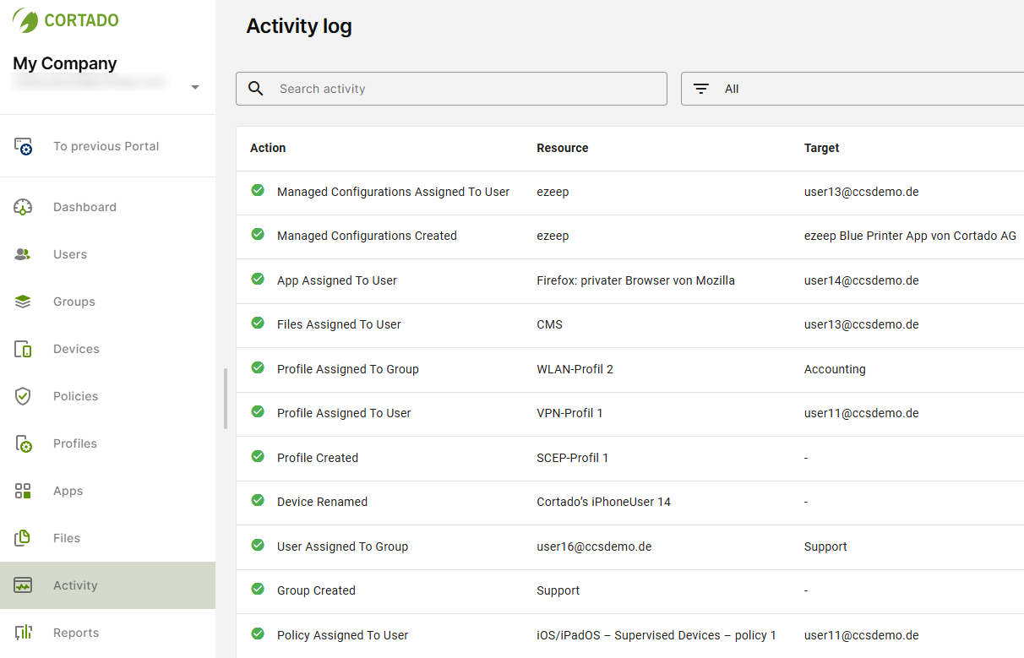Sort by the Target column header

point(822,148)
